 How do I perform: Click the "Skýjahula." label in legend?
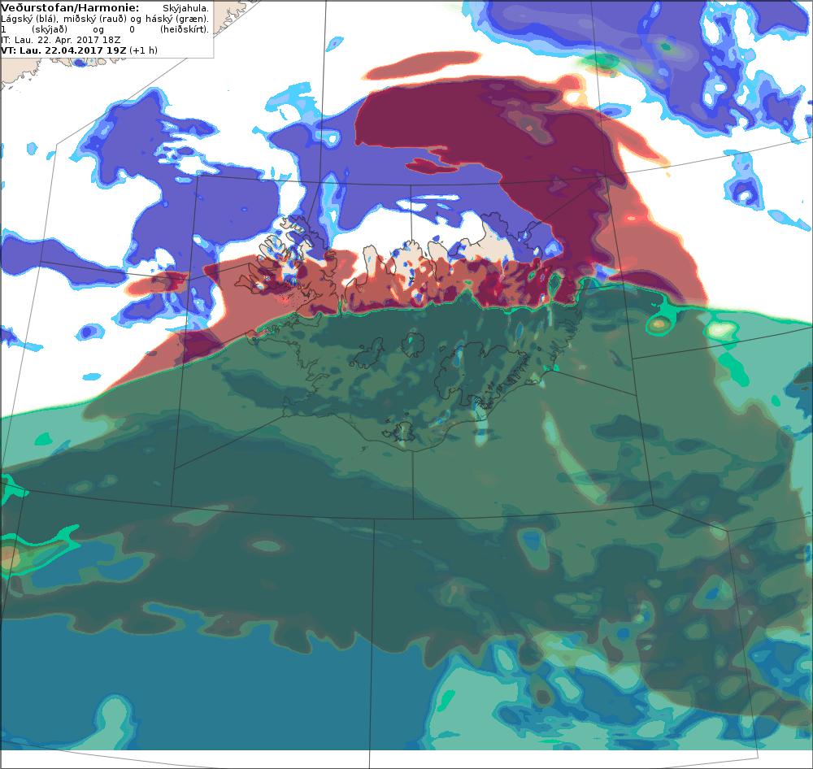pos(185,9)
